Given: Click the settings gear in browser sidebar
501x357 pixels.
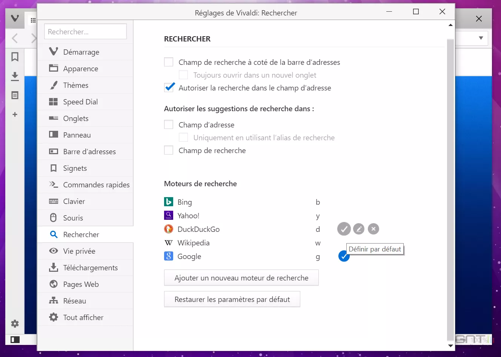Looking at the screenshot, I should click(15, 323).
